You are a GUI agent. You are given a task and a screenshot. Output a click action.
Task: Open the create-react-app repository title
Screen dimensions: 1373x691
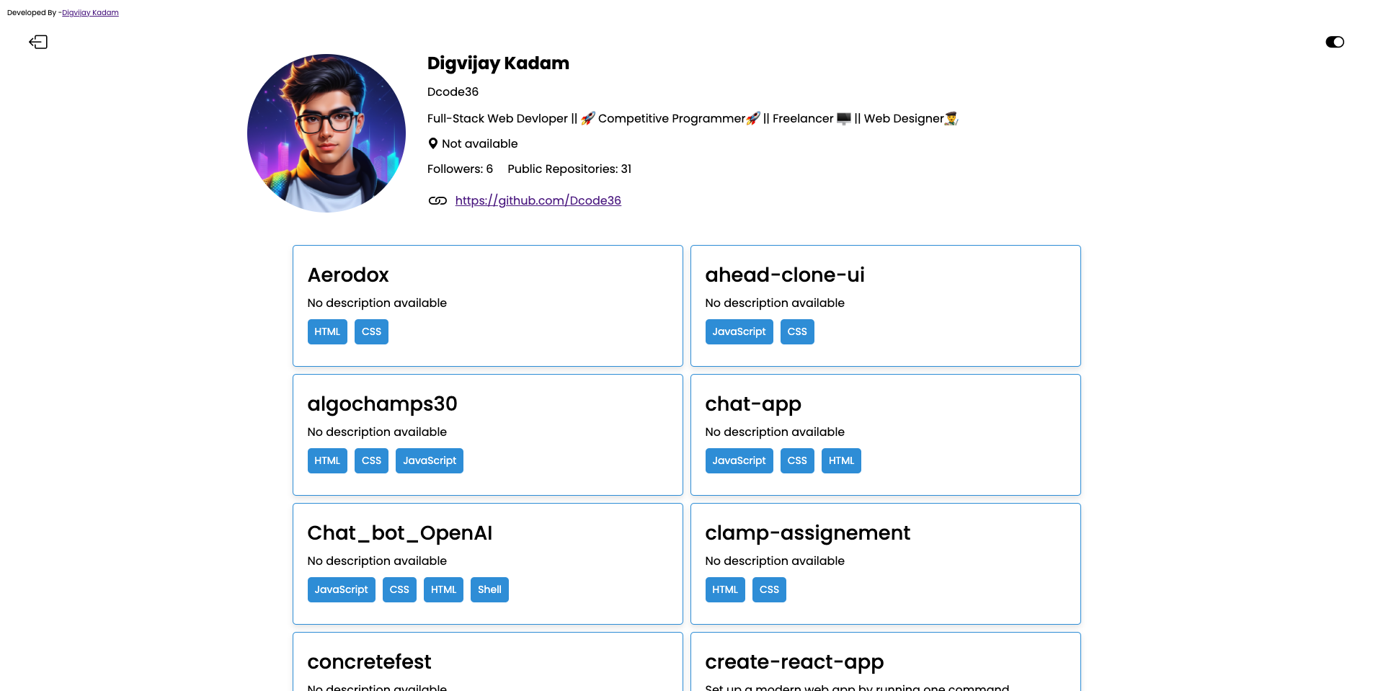click(x=794, y=662)
